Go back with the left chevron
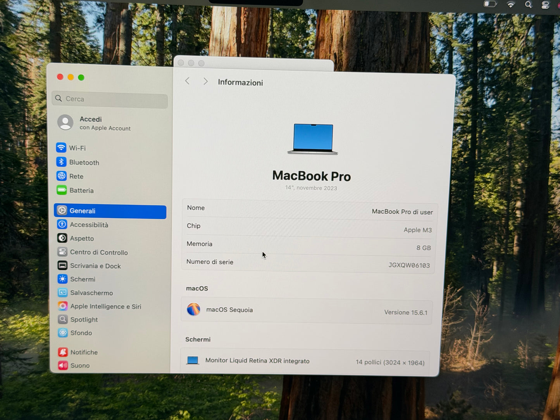The height and width of the screenshot is (420, 560). [x=188, y=81]
